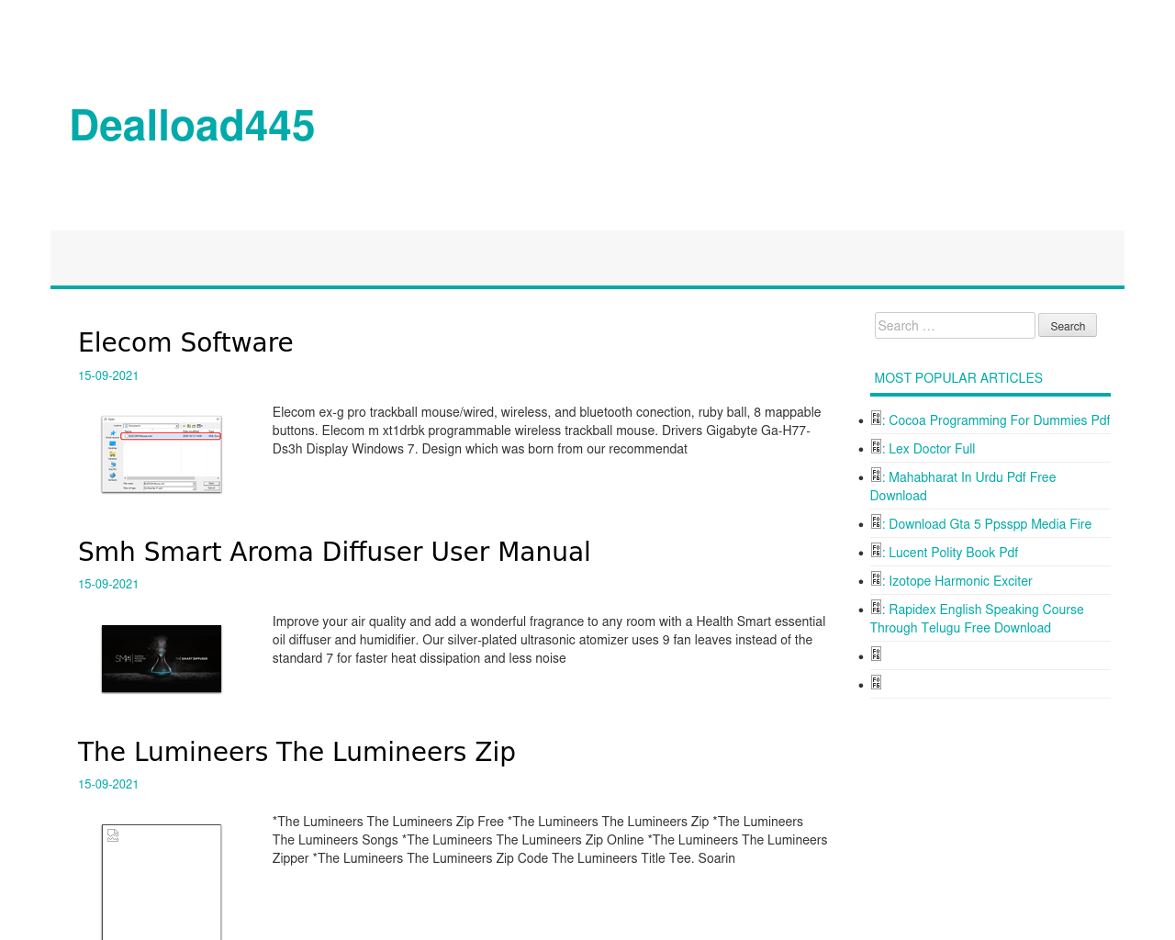This screenshot has height=940, width=1175.
Task: Click the icon before Lucent Polity Book
Action: 876,551
